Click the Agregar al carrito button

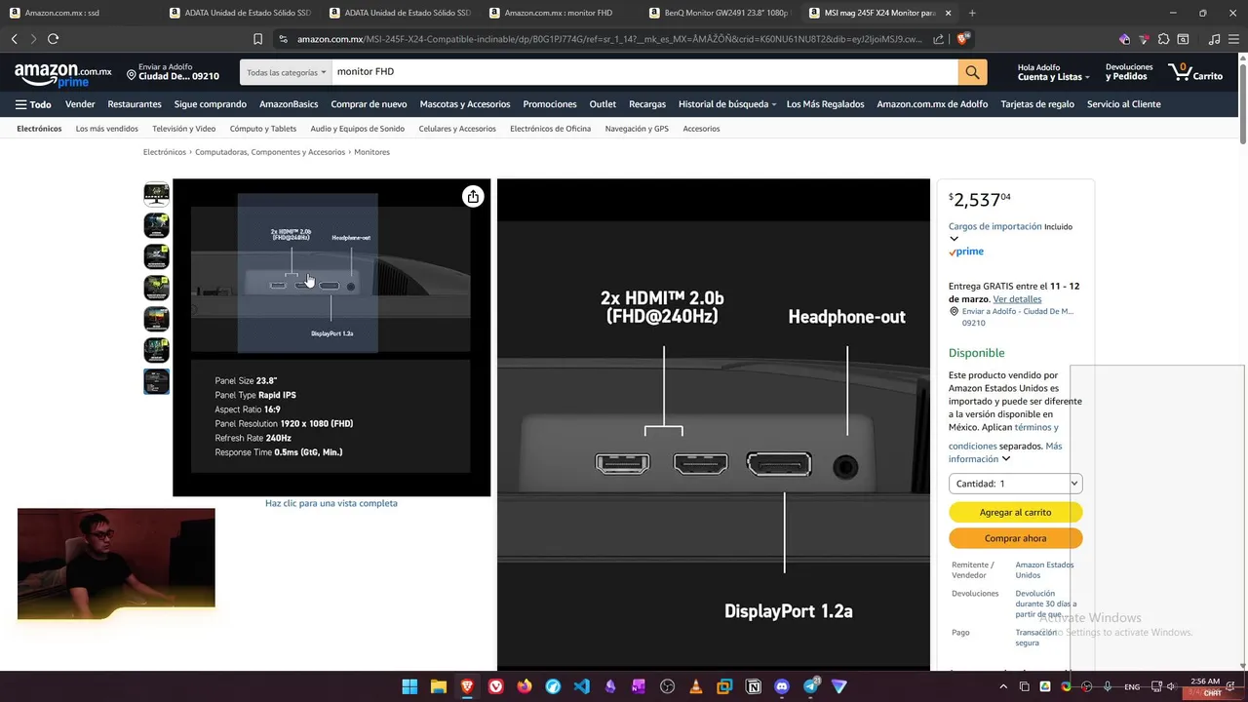(1015, 512)
